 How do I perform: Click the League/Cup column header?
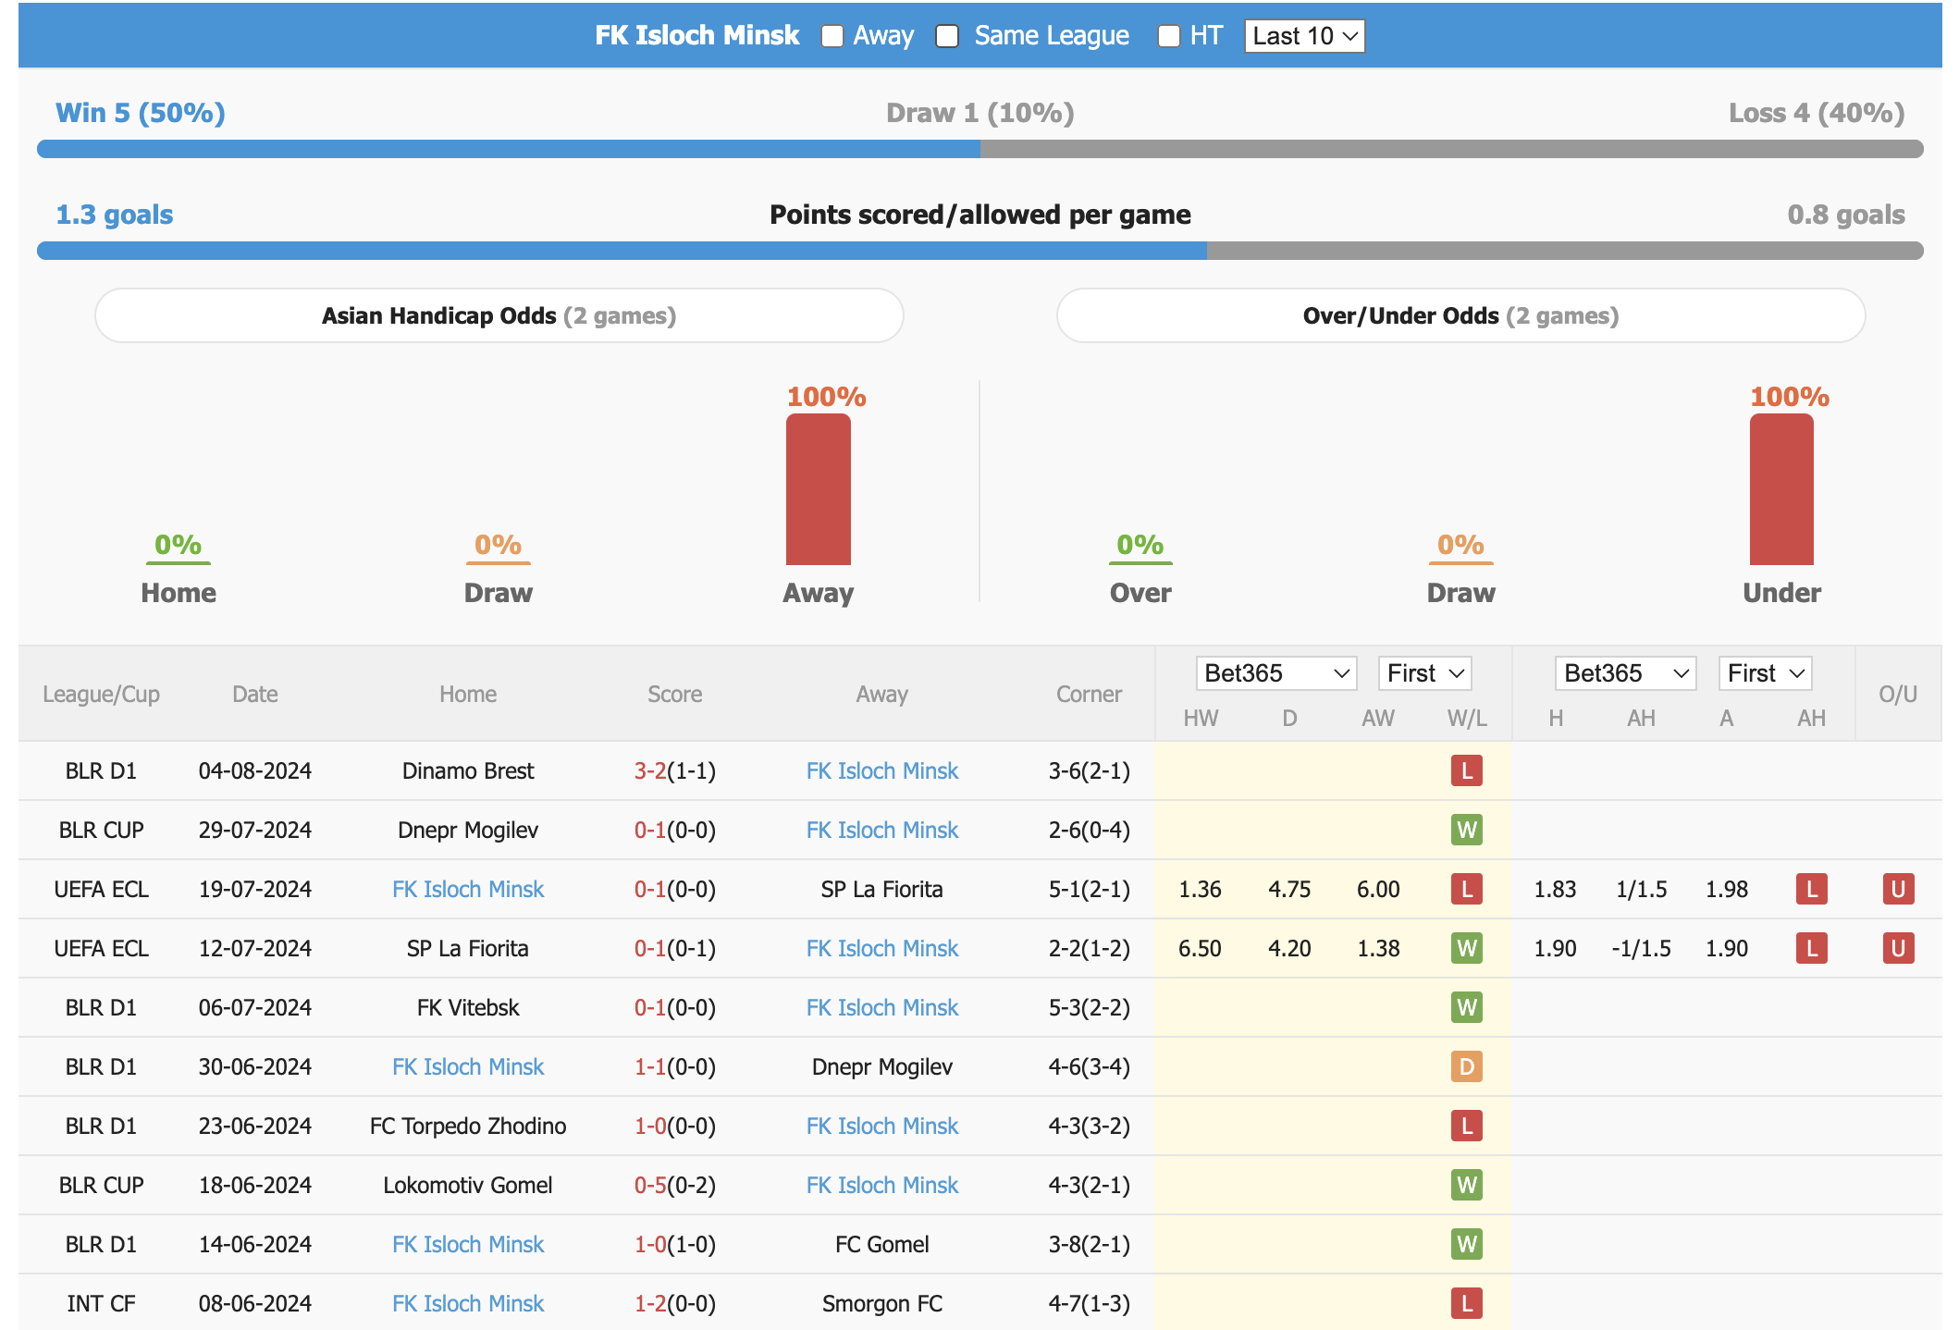[x=101, y=694]
